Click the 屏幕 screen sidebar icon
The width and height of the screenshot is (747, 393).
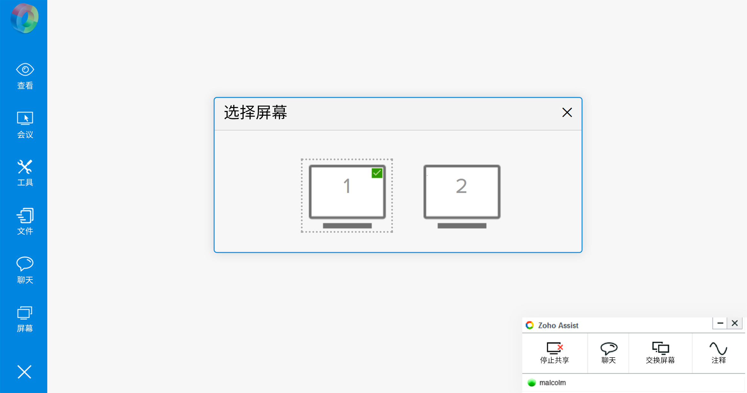tap(25, 319)
